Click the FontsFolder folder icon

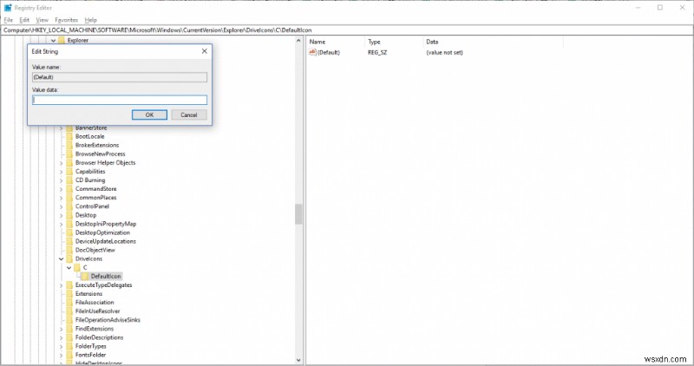point(69,355)
